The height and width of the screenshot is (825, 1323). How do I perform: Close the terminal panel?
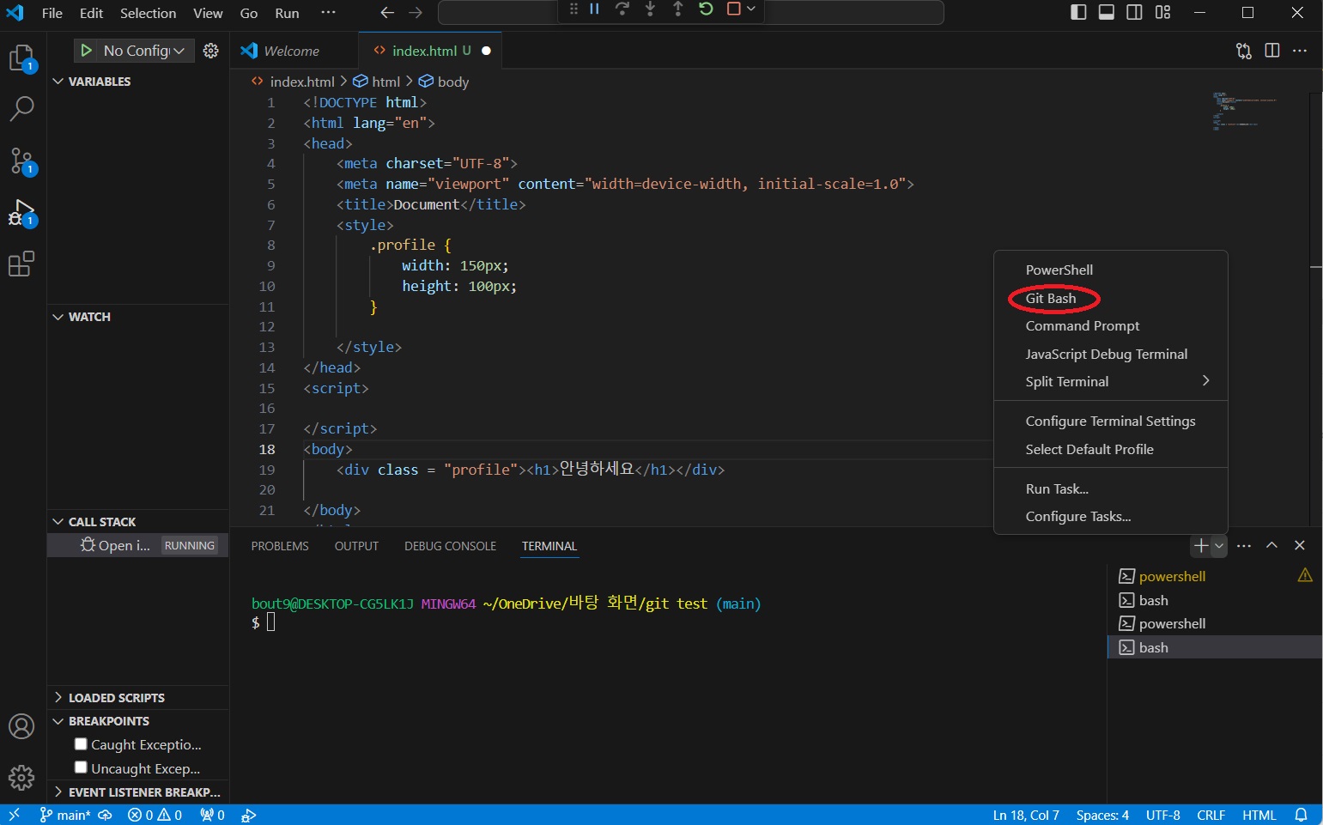tap(1300, 545)
